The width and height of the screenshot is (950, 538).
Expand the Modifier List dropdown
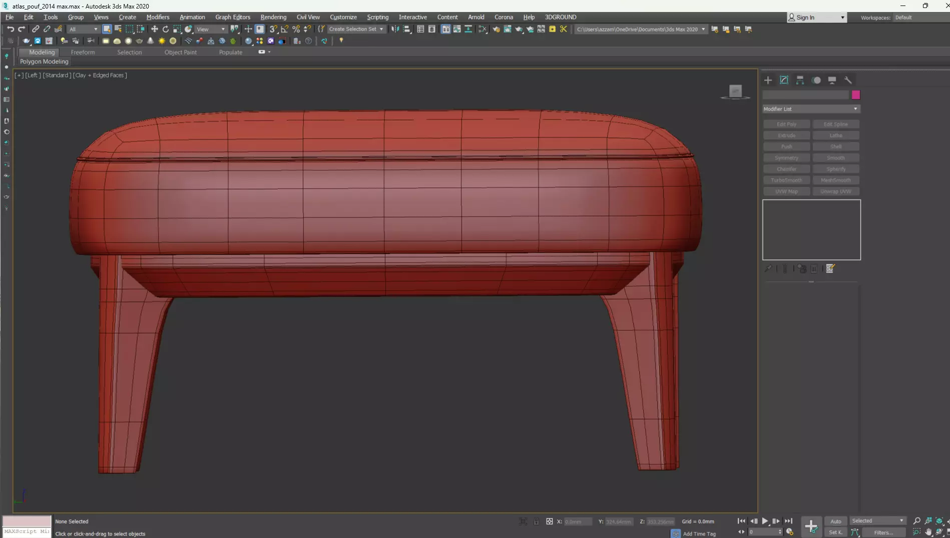[811, 109]
